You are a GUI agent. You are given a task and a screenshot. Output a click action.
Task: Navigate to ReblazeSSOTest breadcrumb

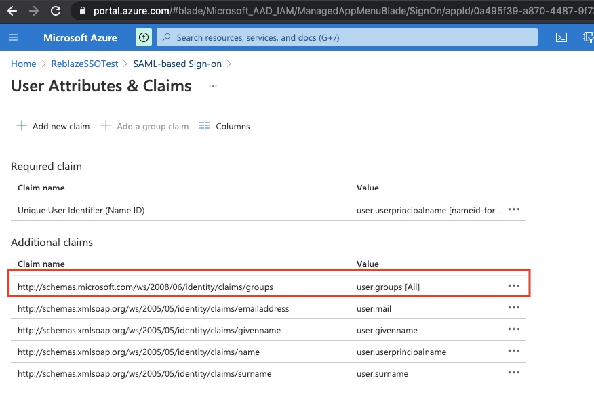coord(85,64)
